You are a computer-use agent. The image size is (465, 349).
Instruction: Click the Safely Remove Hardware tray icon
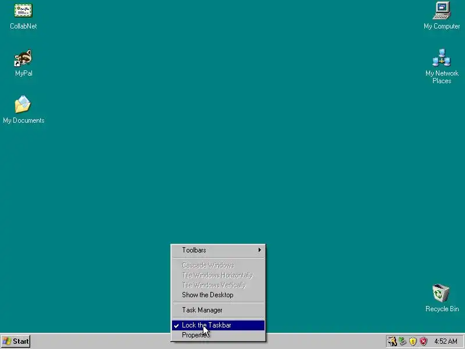(402, 341)
